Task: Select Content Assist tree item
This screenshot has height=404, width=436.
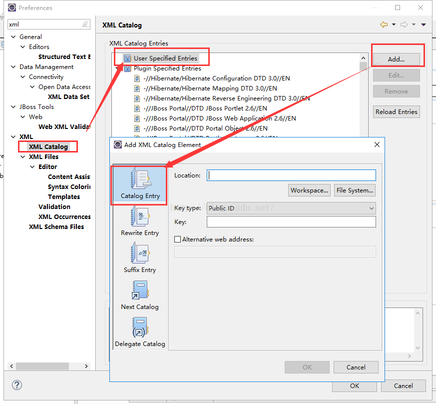Action: (69, 177)
